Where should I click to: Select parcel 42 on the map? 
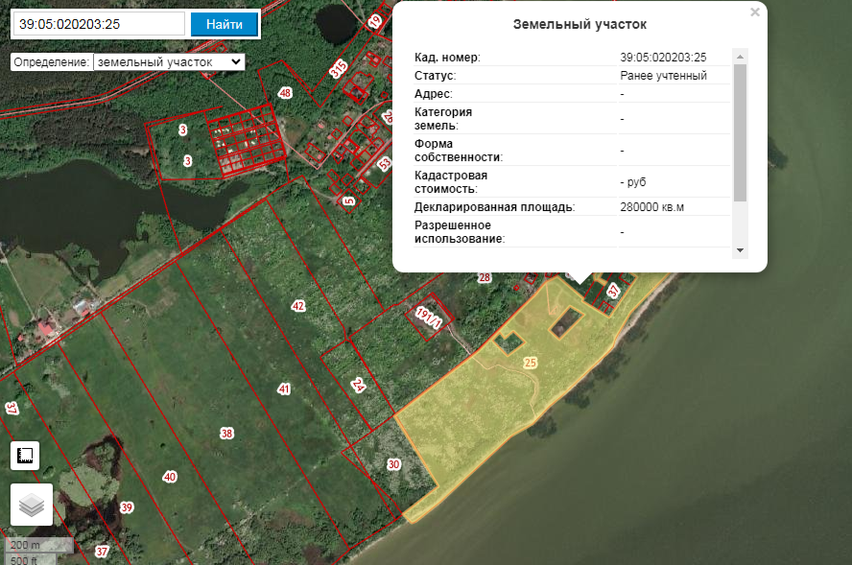(x=298, y=306)
